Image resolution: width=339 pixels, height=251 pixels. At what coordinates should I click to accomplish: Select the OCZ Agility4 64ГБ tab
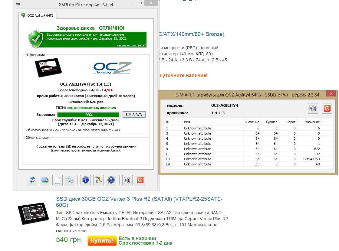tap(38, 15)
